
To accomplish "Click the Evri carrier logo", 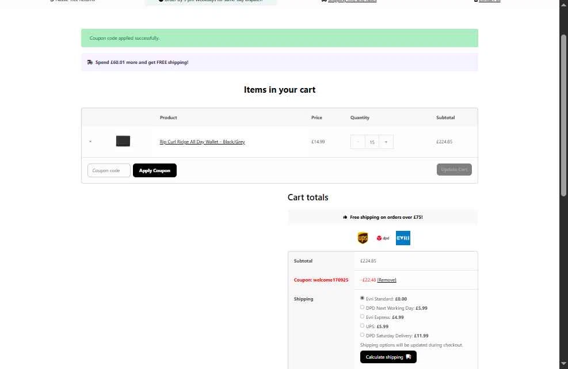I will [403, 238].
